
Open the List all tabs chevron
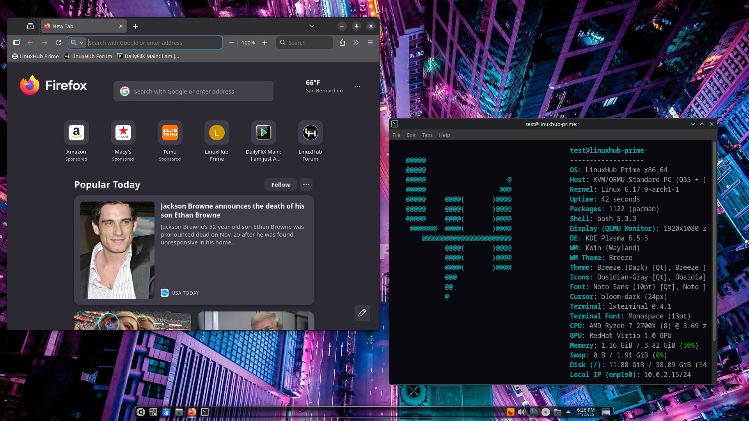311,26
